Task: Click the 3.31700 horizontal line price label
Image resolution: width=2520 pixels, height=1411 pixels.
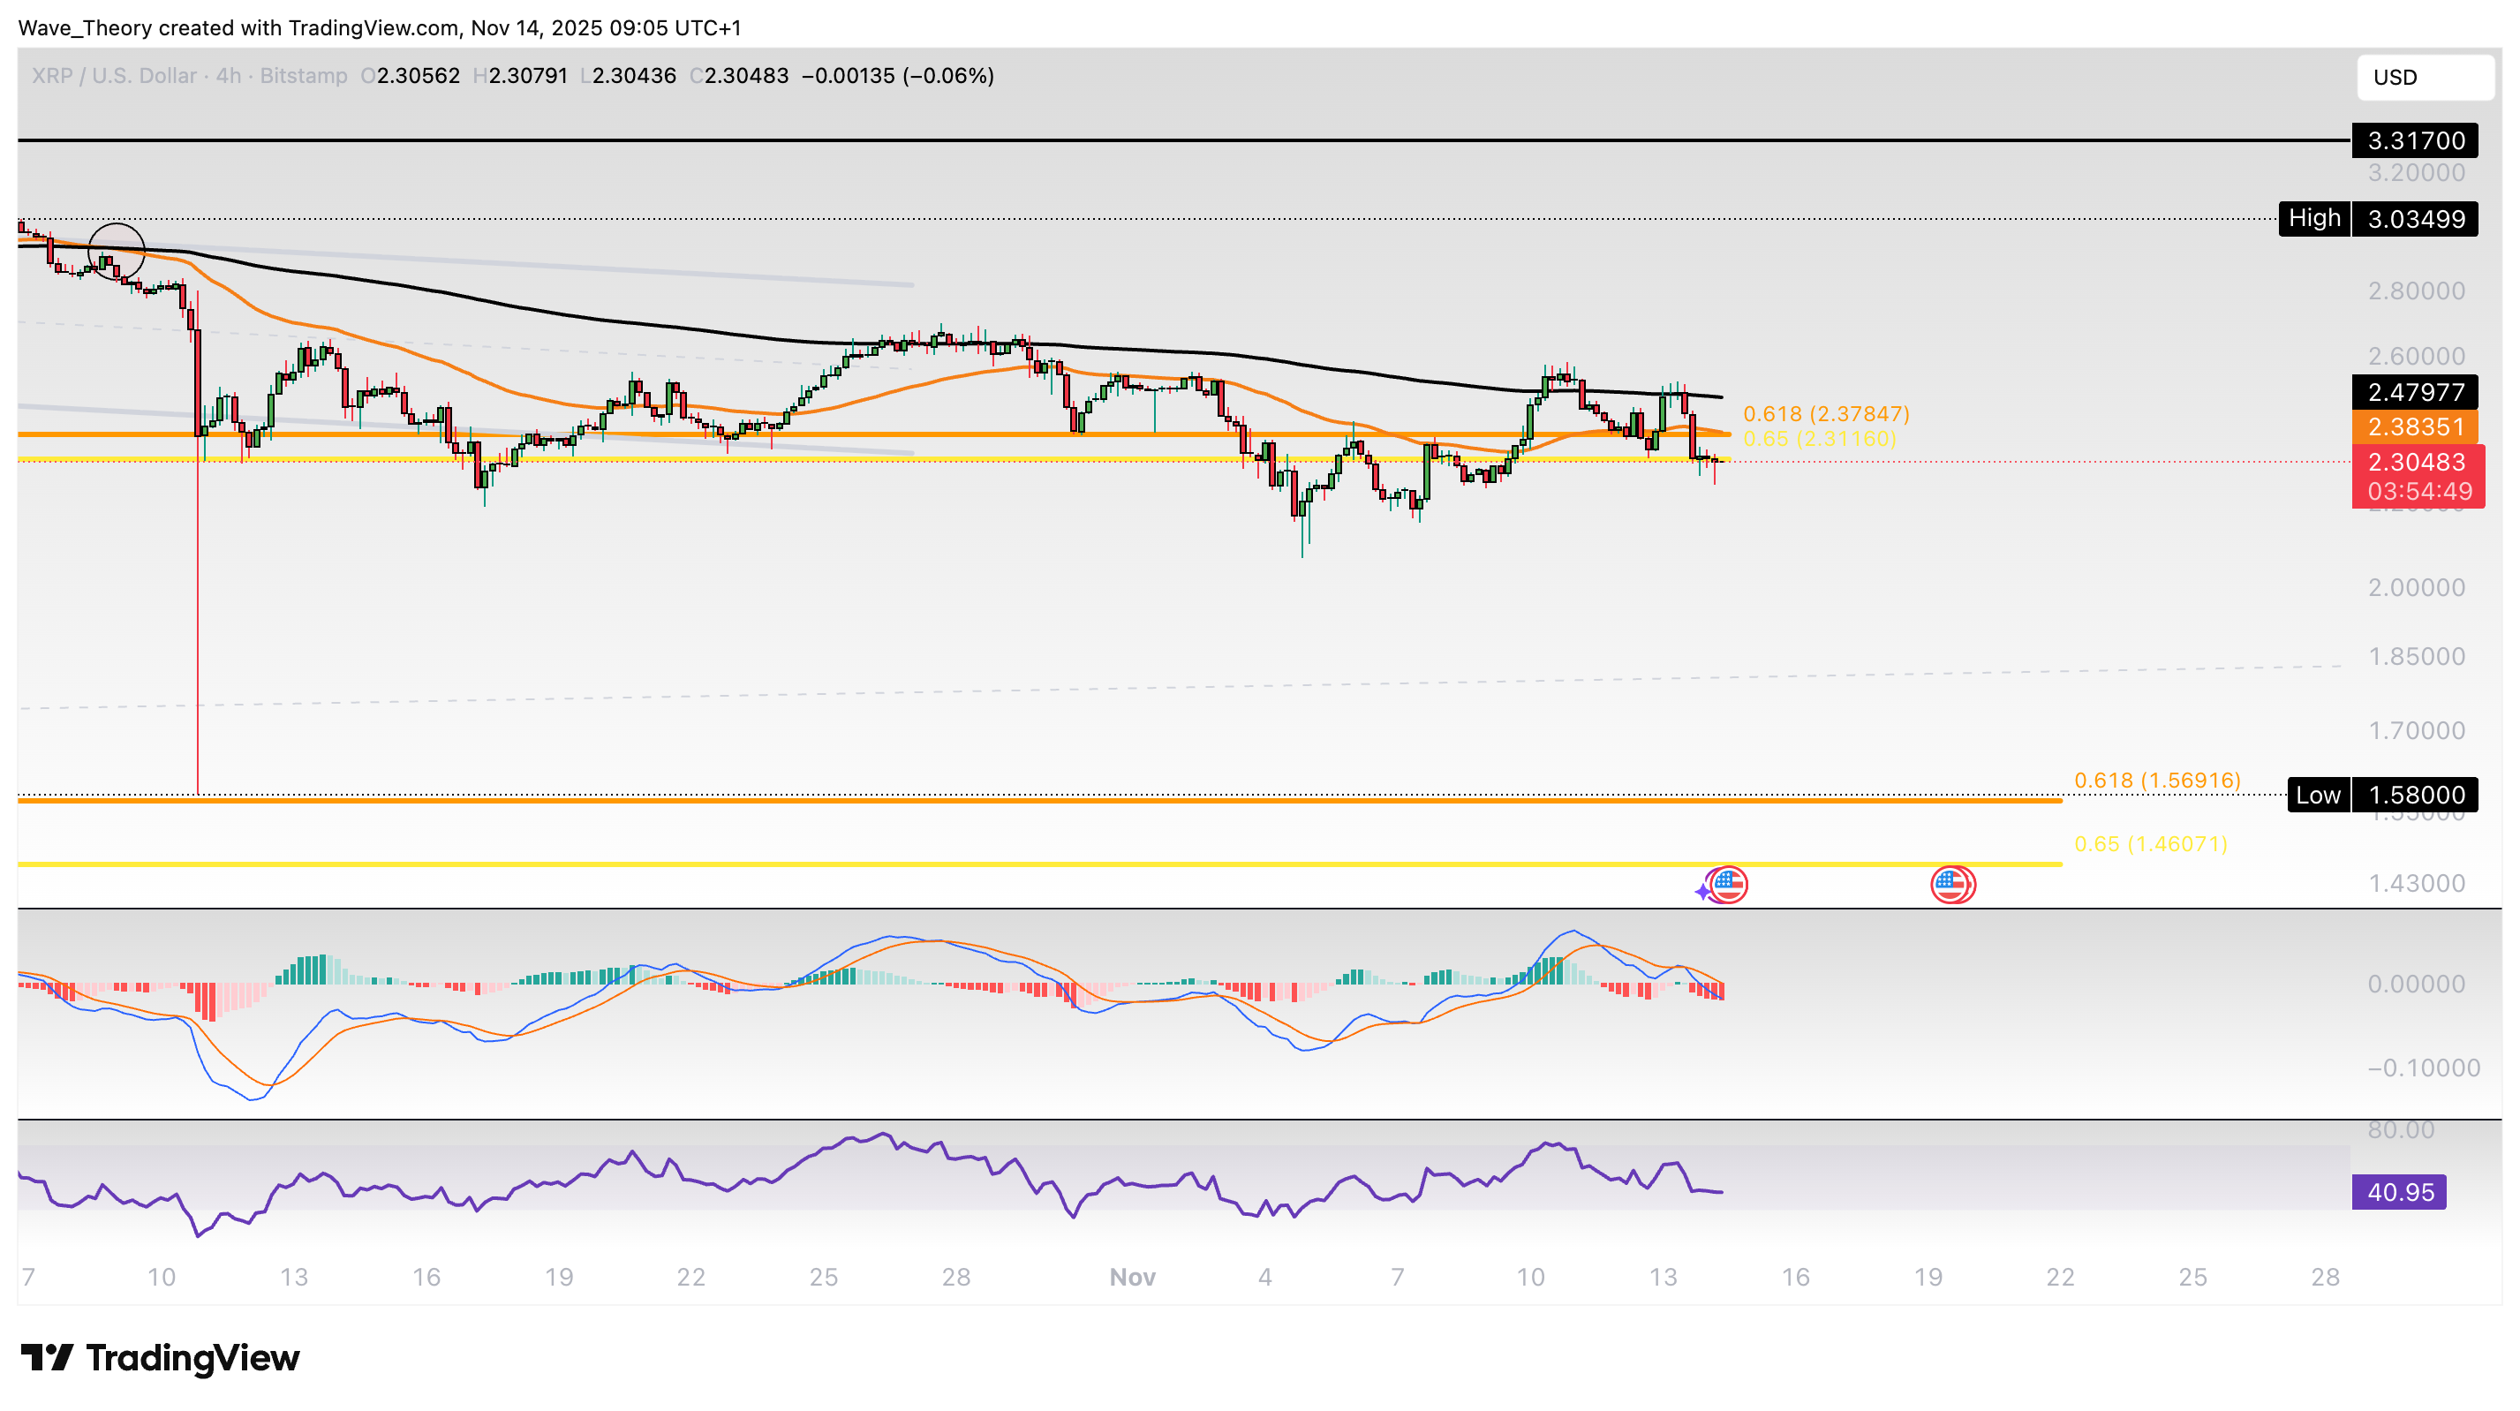Action: tap(2413, 141)
